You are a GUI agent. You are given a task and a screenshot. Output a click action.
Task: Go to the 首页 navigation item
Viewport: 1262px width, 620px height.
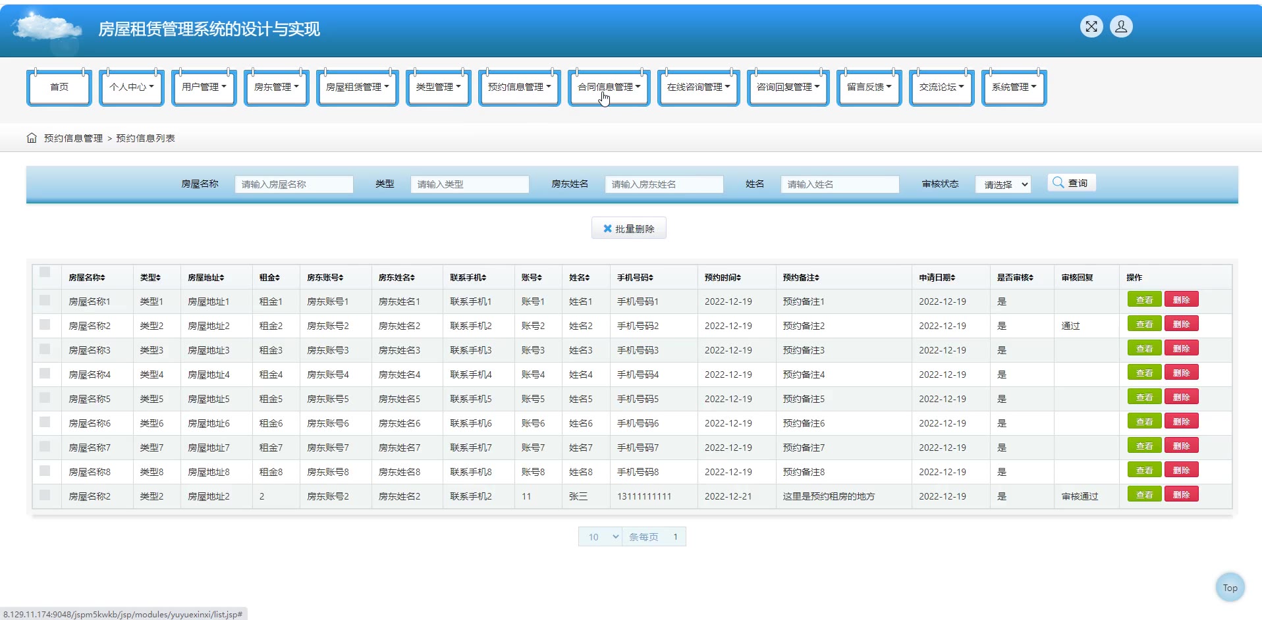point(59,87)
